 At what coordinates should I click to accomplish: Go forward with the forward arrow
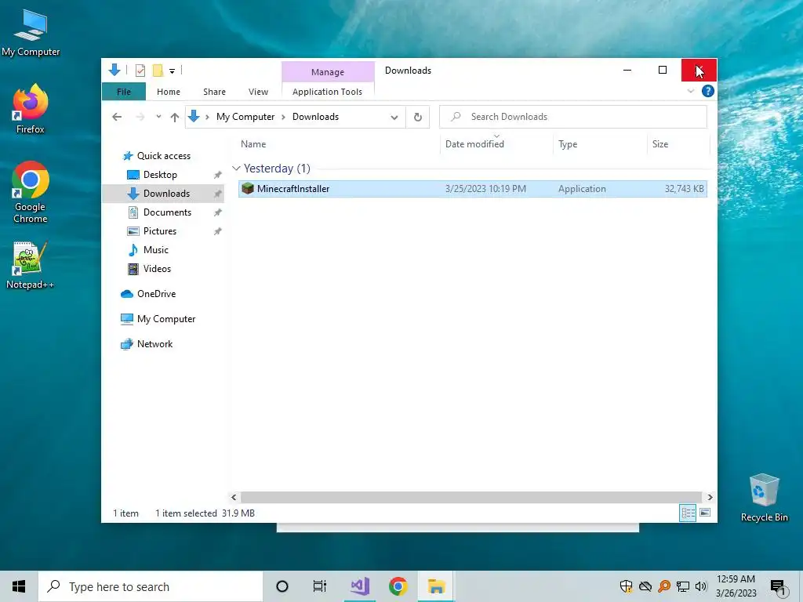click(x=140, y=118)
